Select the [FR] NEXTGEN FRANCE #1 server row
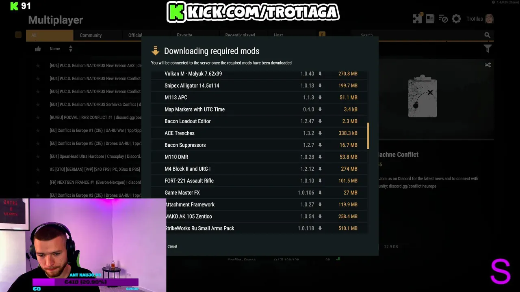Image resolution: width=520 pixels, height=292 pixels. point(95,182)
